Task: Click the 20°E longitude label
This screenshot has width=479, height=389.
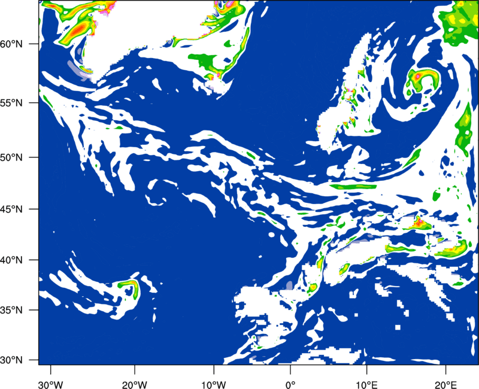Action: (445, 385)
